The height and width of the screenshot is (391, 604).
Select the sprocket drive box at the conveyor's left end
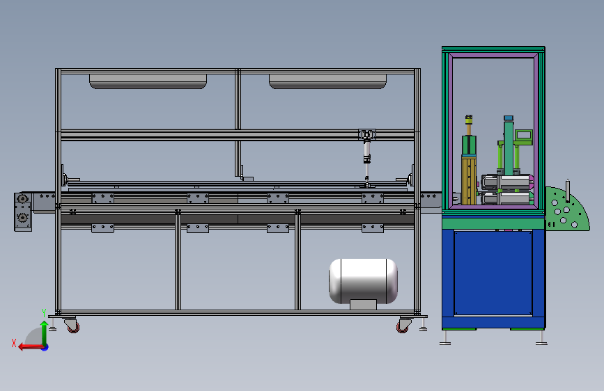click(x=23, y=212)
